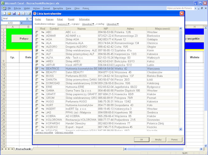The width and height of the screenshot is (208, 155).
Task: Click the Open file folder icon
Action: (9, 13)
